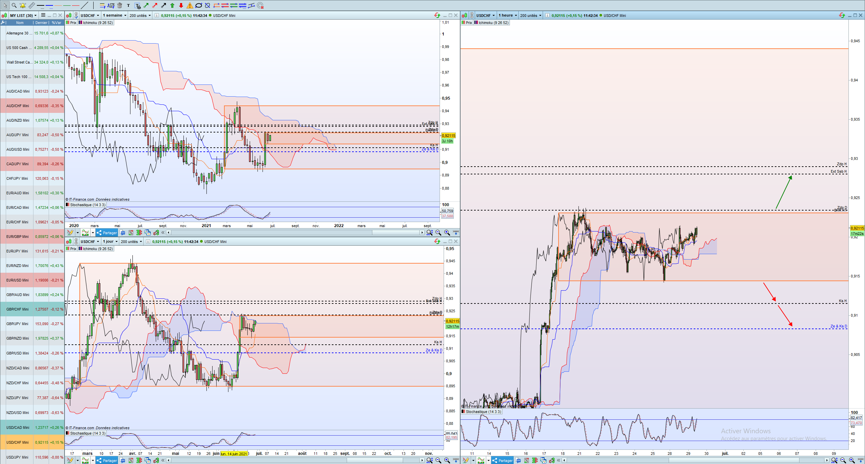
Task: Click Partager button under weekly chart
Action: pyautogui.click(x=107, y=233)
